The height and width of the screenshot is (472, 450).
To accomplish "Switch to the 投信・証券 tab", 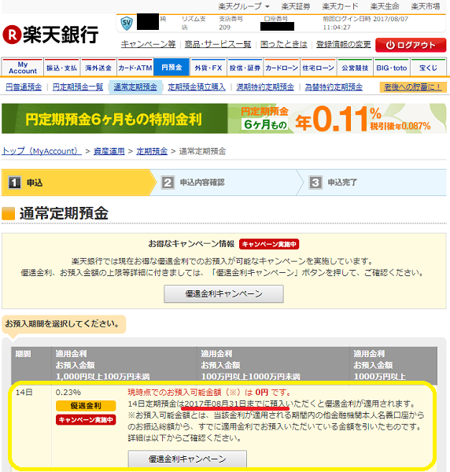I will tap(245, 68).
